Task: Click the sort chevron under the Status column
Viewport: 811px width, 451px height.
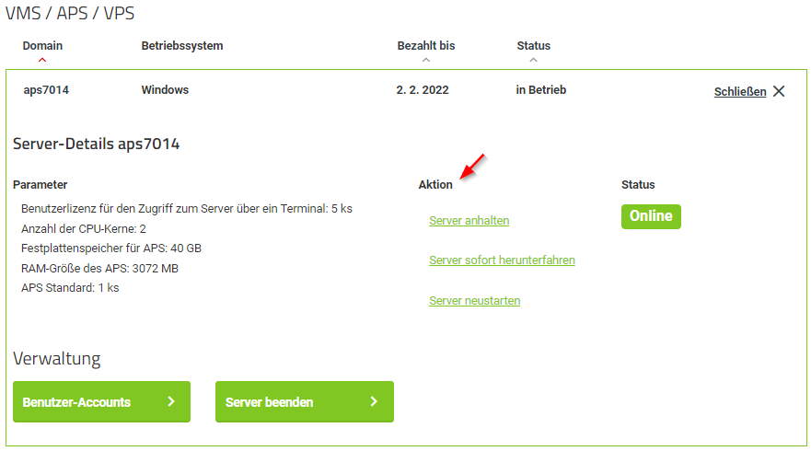Action: 533,61
